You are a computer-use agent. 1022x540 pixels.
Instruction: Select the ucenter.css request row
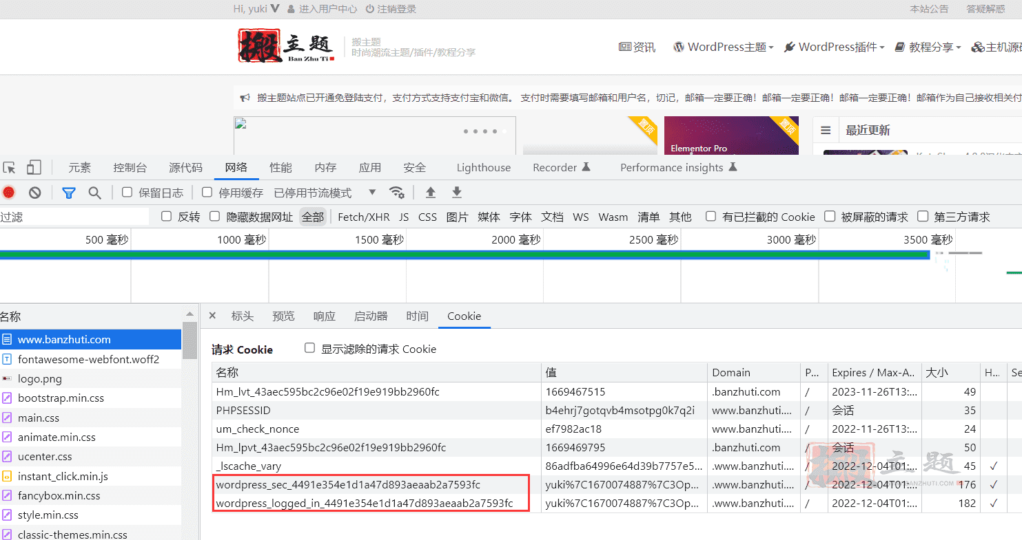click(x=91, y=457)
